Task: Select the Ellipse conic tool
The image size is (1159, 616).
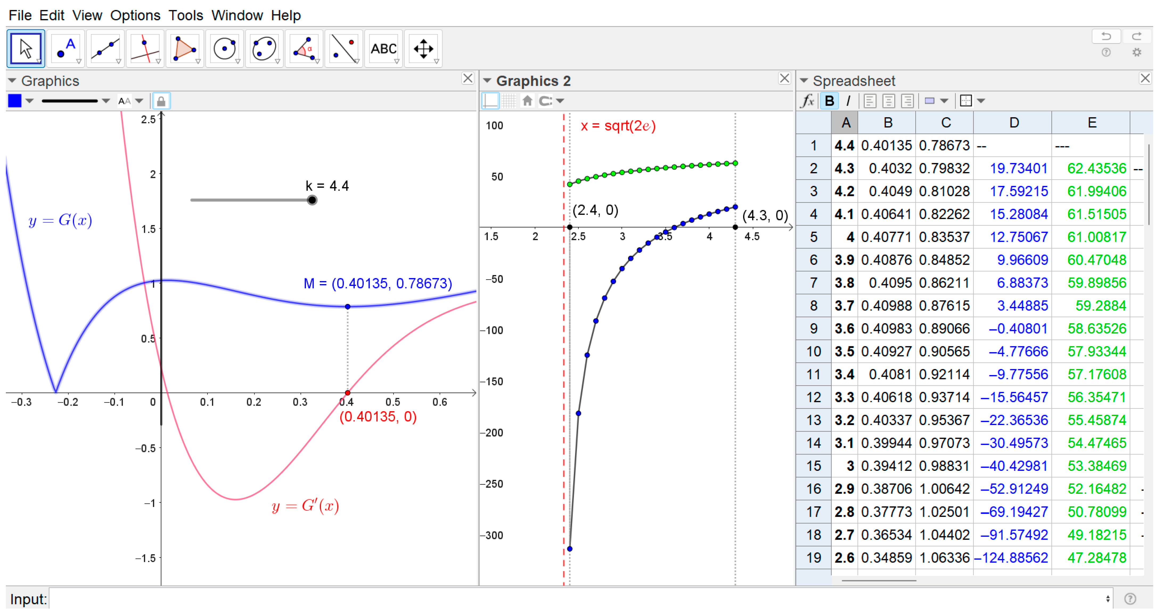Action: [x=264, y=48]
